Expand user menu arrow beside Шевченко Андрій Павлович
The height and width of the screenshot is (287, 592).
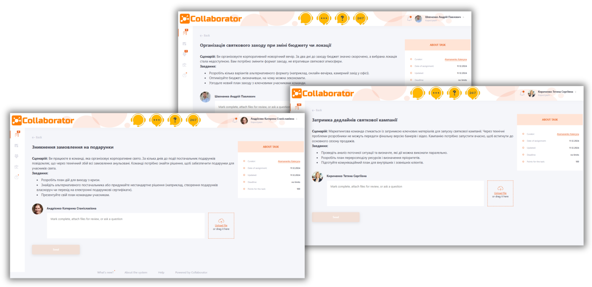pyautogui.click(x=463, y=17)
